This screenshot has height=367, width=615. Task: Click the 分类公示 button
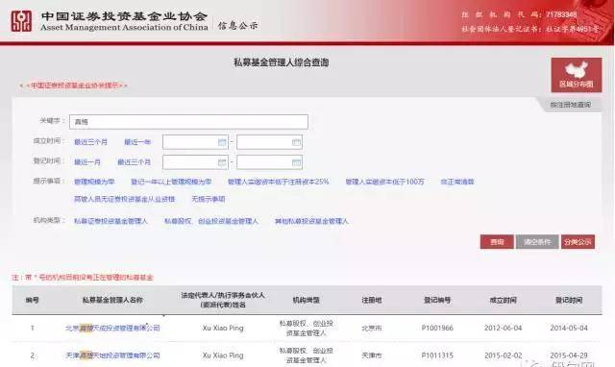coord(578,242)
